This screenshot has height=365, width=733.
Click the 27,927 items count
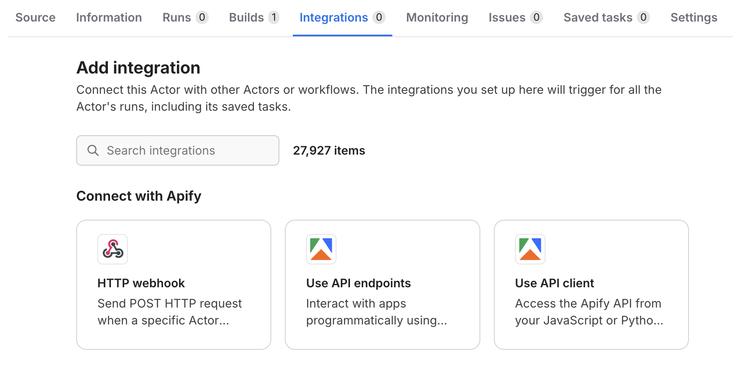(x=329, y=150)
